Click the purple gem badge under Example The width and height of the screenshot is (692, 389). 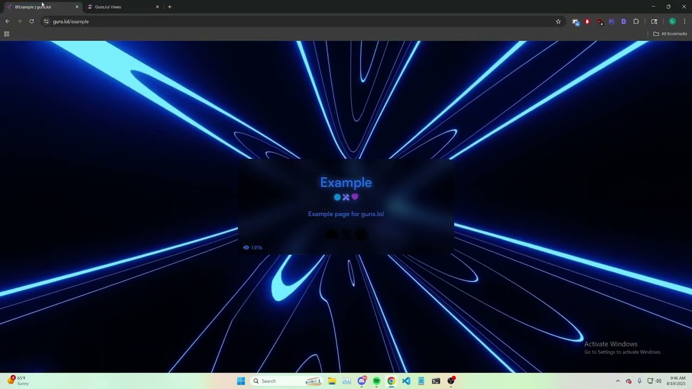pyautogui.click(x=355, y=197)
